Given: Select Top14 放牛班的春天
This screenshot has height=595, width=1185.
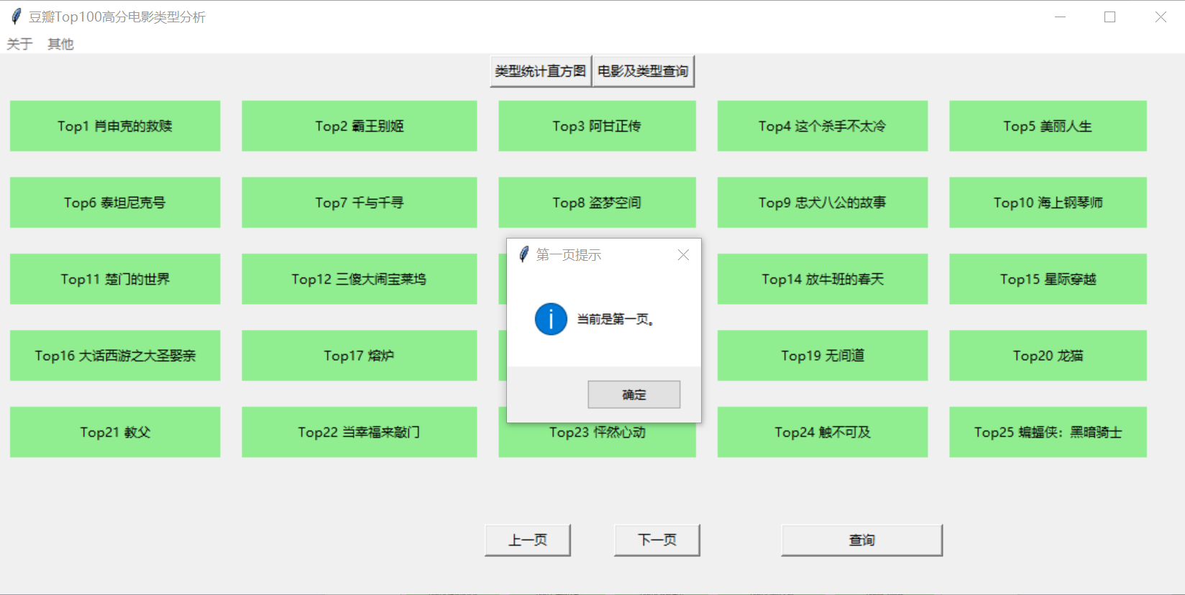Looking at the screenshot, I should pos(823,279).
